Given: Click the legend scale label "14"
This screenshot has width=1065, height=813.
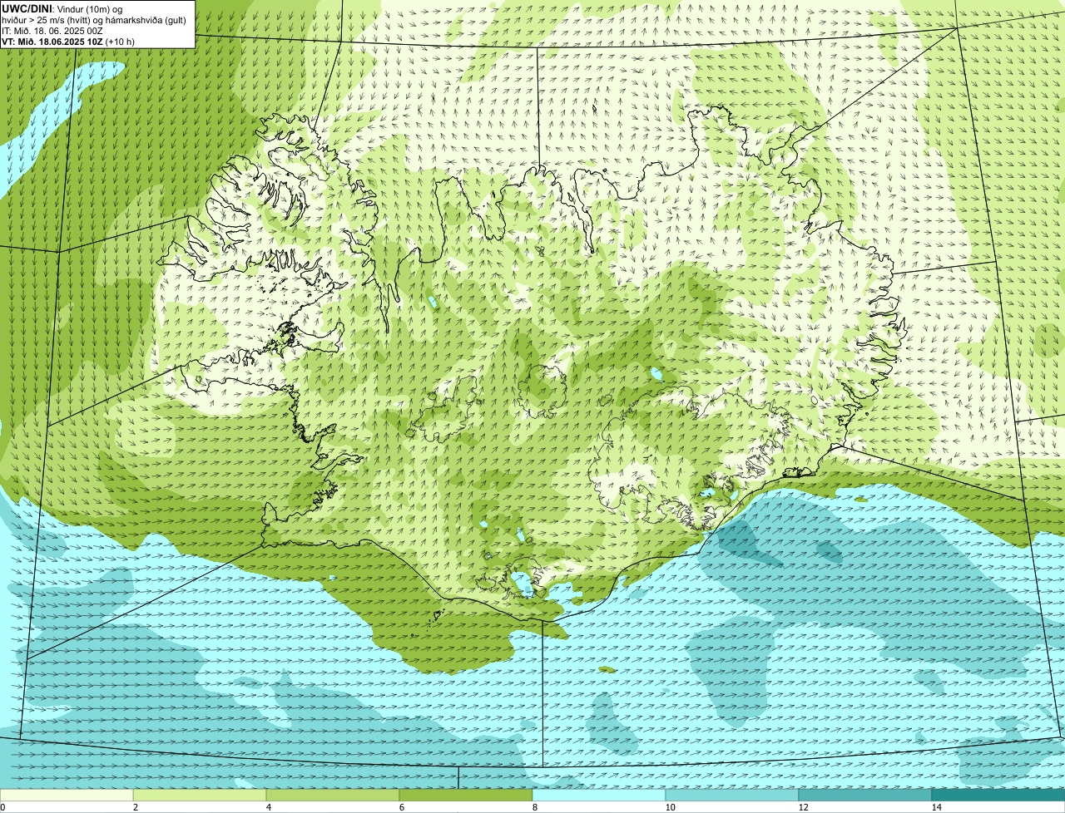Looking at the screenshot, I should [936, 807].
